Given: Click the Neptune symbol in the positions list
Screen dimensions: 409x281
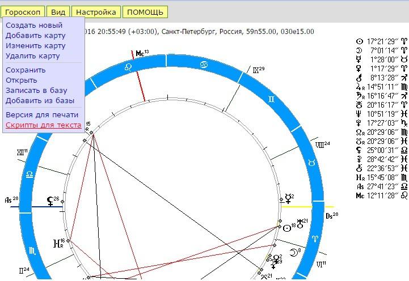Looking at the screenshot, I should pyautogui.click(x=359, y=114).
